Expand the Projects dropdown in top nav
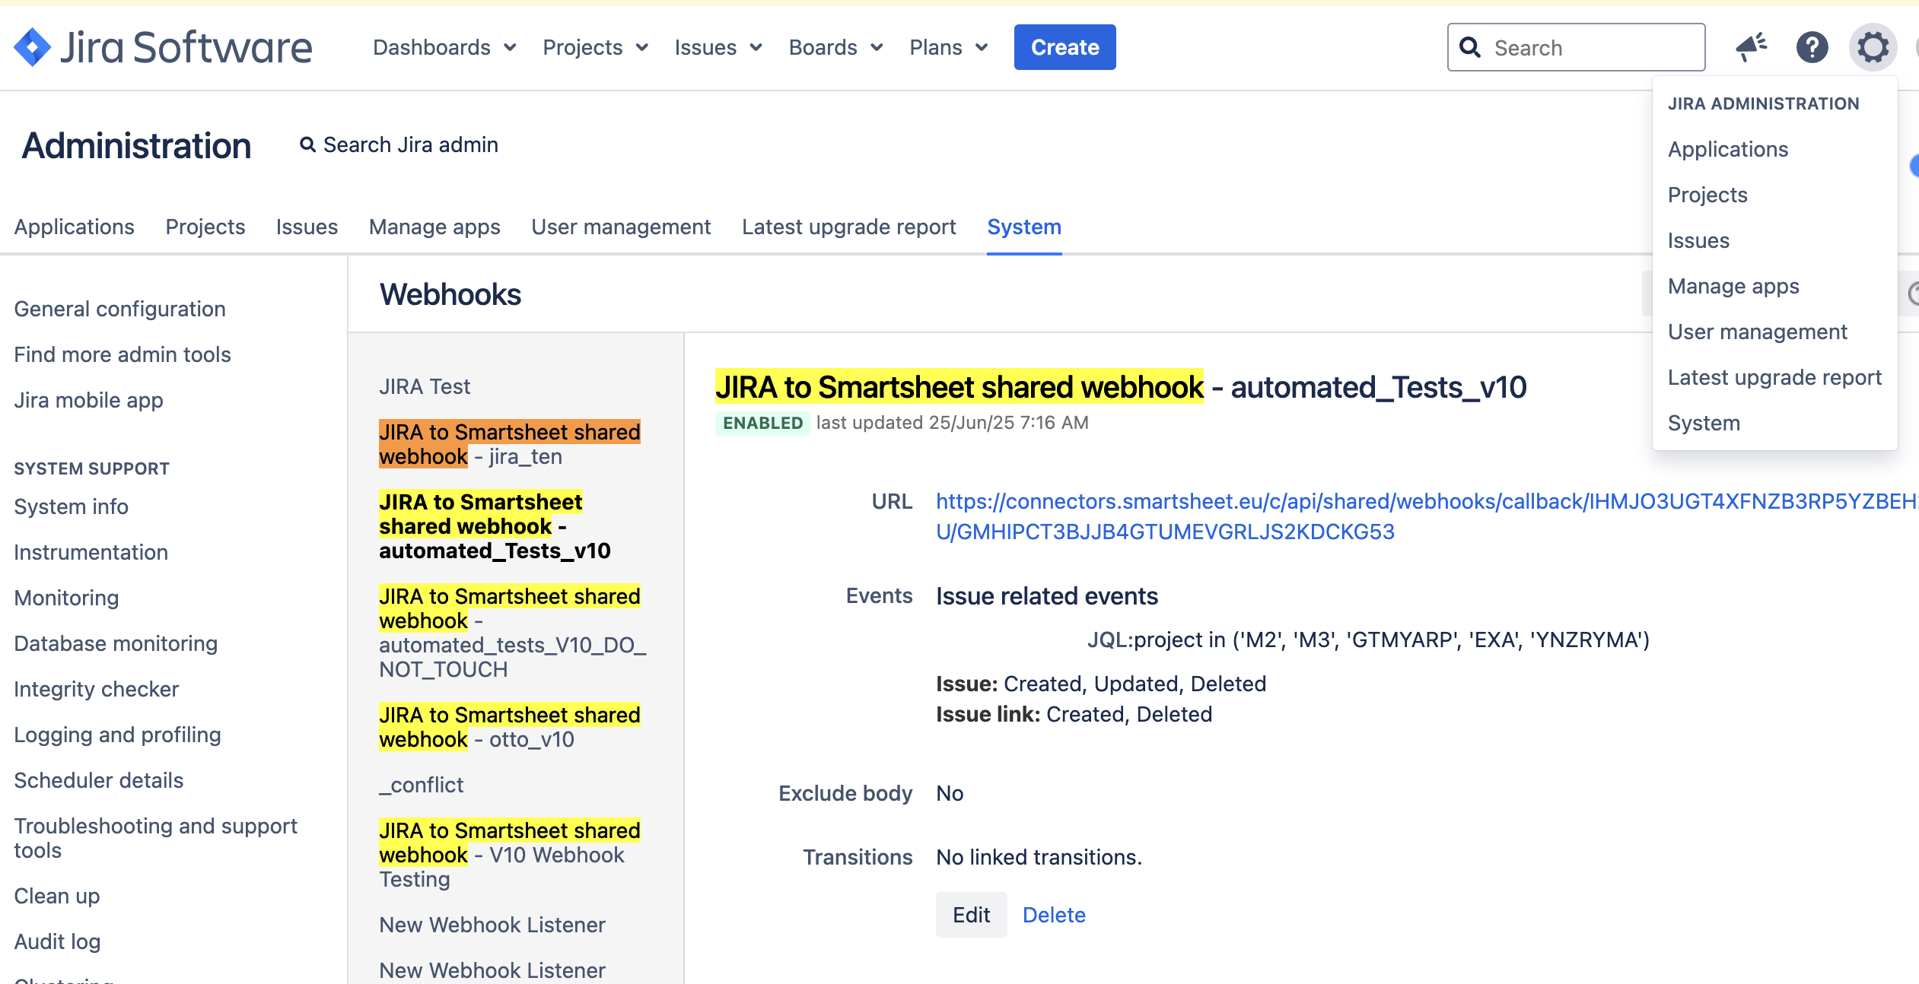The image size is (1919, 984). tap(595, 47)
